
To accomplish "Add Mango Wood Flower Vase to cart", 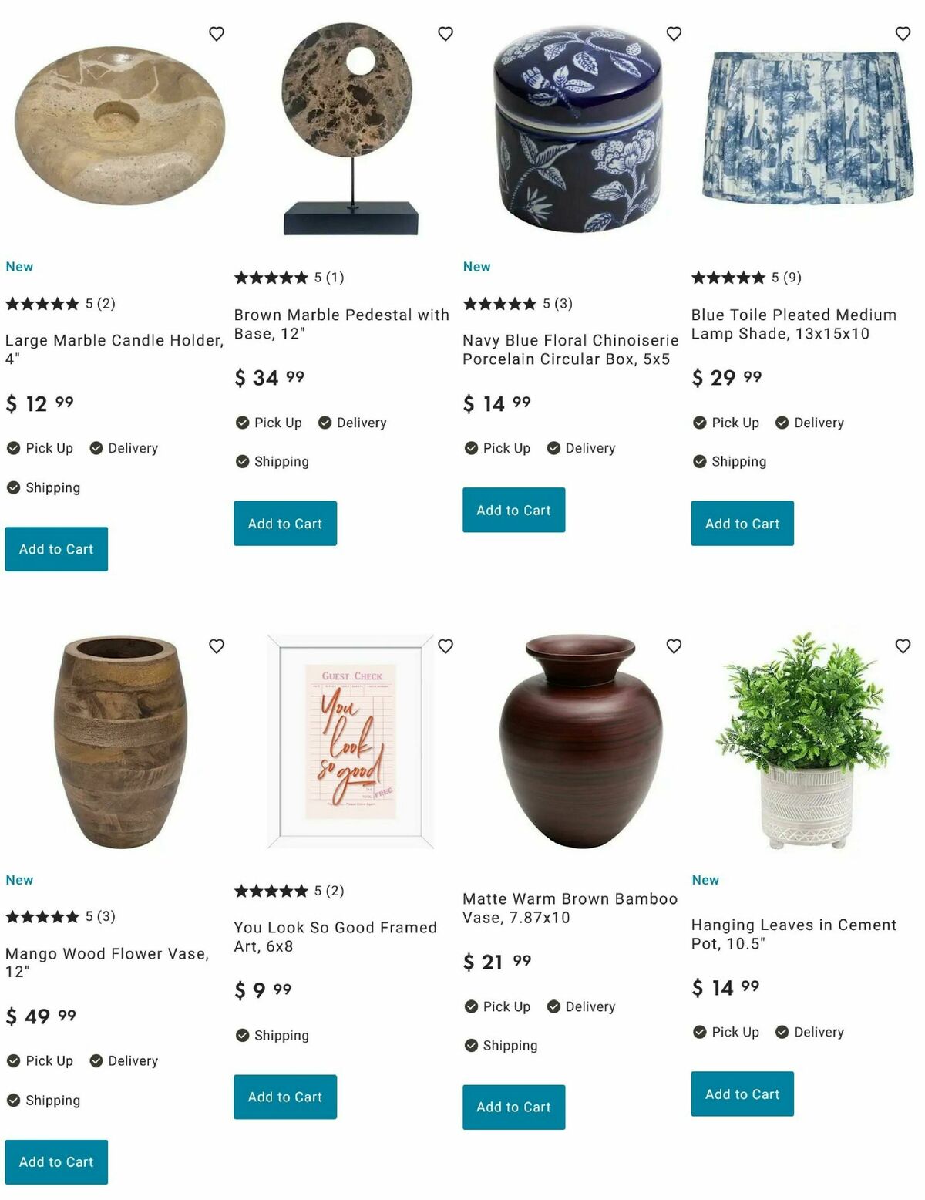I will coord(56,1162).
